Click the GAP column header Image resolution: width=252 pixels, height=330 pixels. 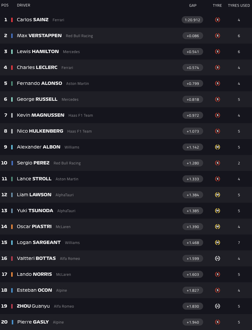click(x=193, y=6)
